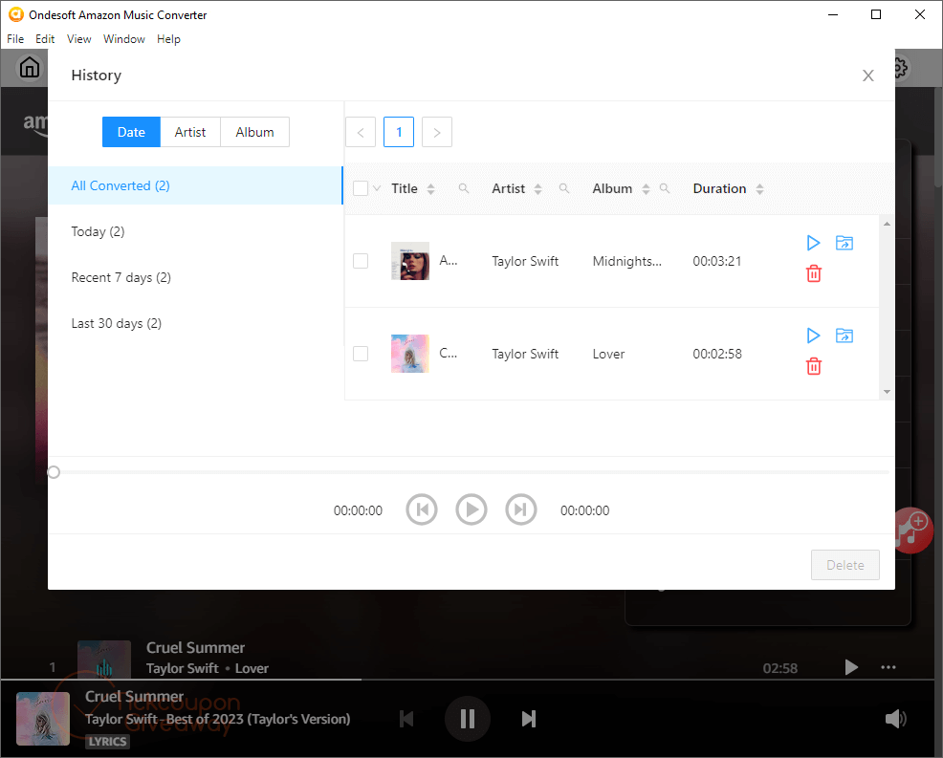Image resolution: width=943 pixels, height=758 pixels.
Task: Open more options for Cruel Summer track
Action: (x=888, y=667)
